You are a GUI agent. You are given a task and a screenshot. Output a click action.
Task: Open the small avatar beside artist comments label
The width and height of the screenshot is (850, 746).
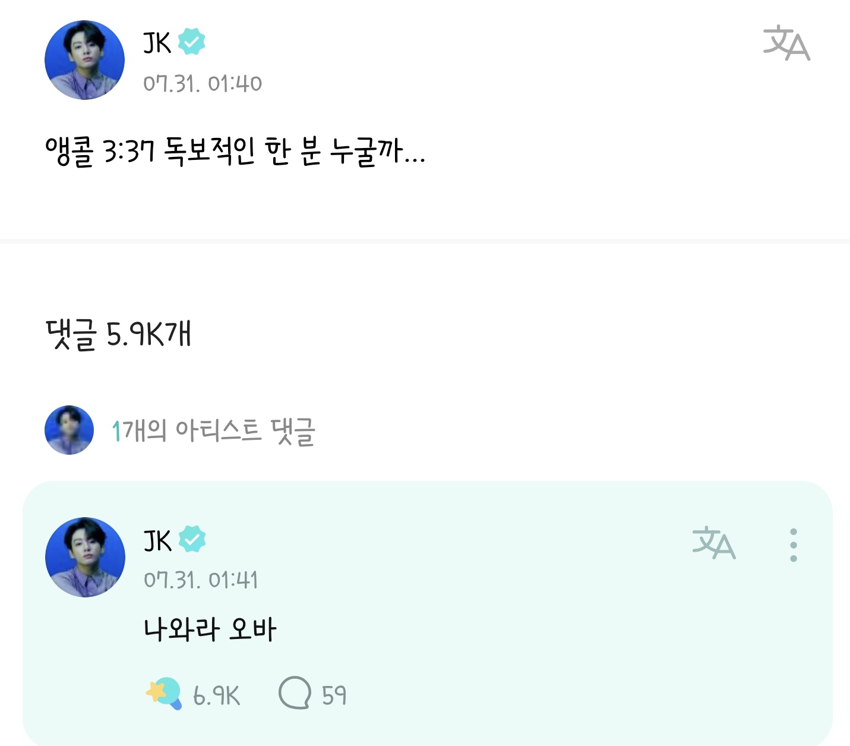click(x=69, y=430)
